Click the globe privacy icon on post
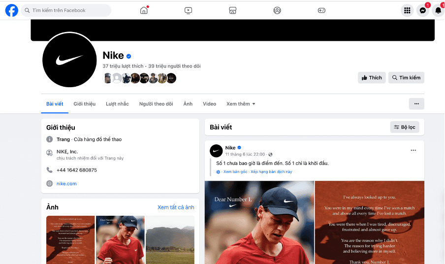The height and width of the screenshot is (264, 445). click(x=270, y=155)
